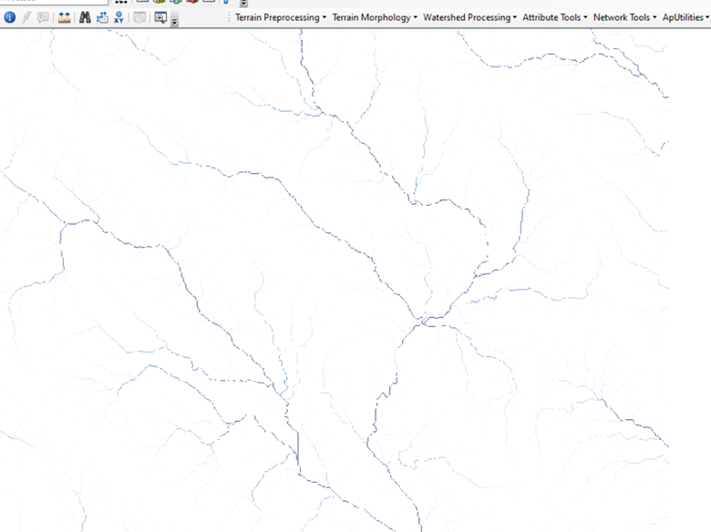Expand the upper toolbar overflow options arrow

pyautogui.click(x=243, y=4)
